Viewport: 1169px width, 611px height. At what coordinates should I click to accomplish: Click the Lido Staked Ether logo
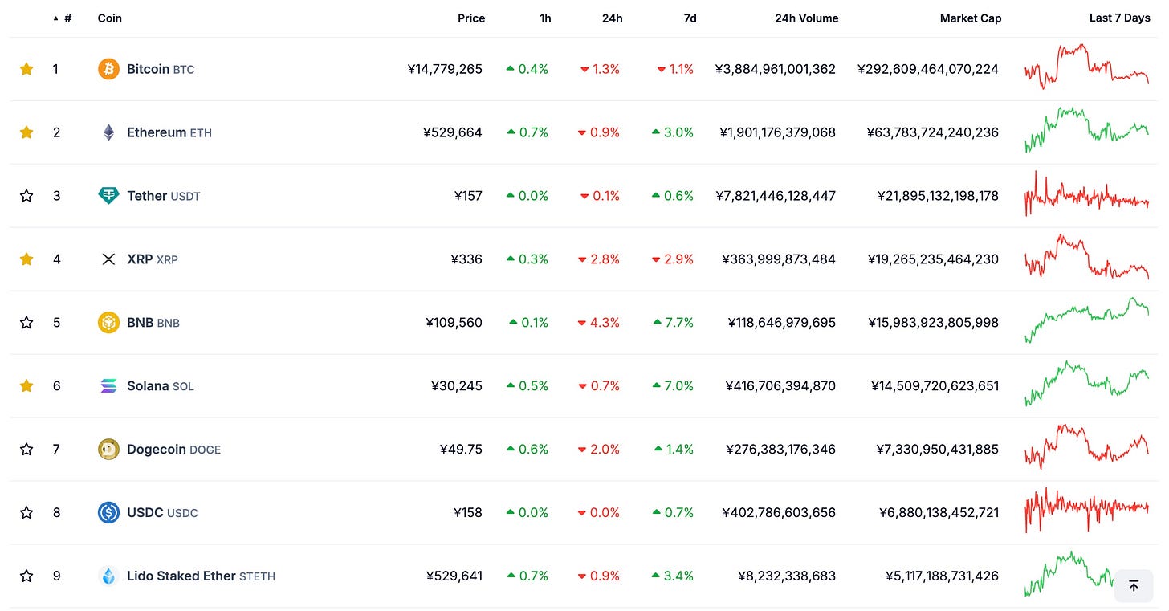tap(108, 576)
